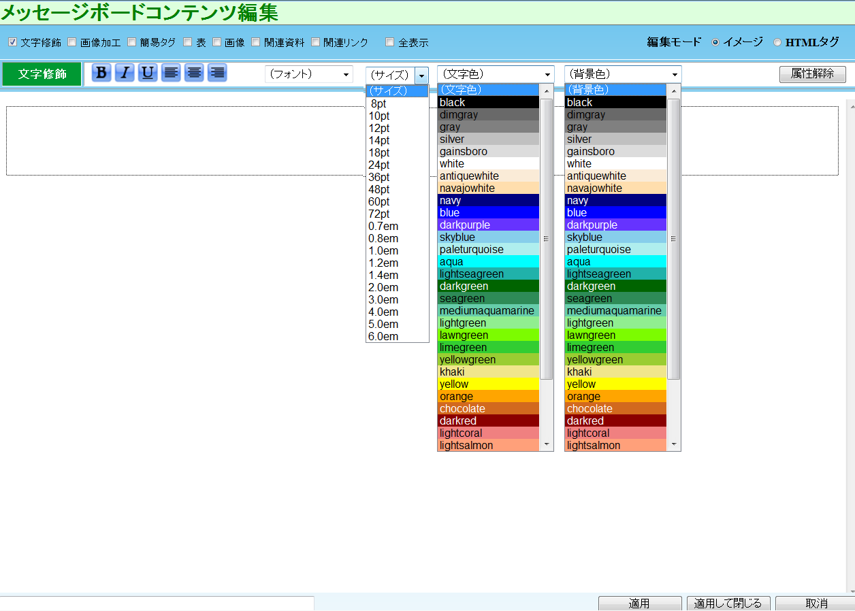Pick darkred in text color list
Screen dimensions: 855x611
point(488,421)
